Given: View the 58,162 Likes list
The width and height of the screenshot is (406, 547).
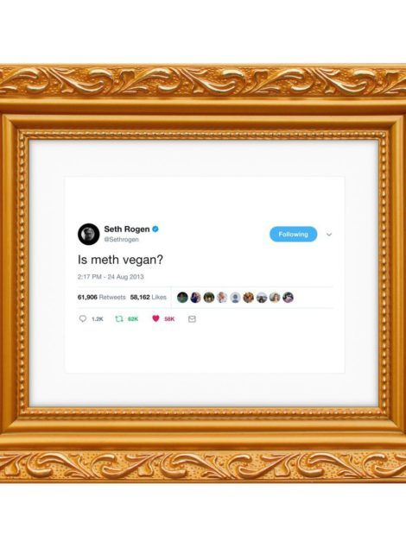Looking at the screenshot, I should click(148, 297).
